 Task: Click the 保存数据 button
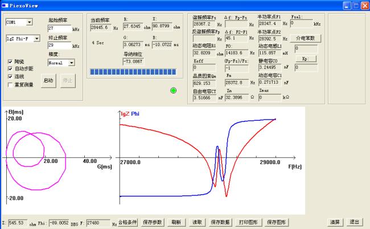(220, 222)
